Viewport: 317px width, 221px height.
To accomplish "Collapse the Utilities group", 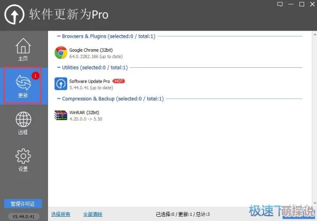I will click(x=59, y=67).
